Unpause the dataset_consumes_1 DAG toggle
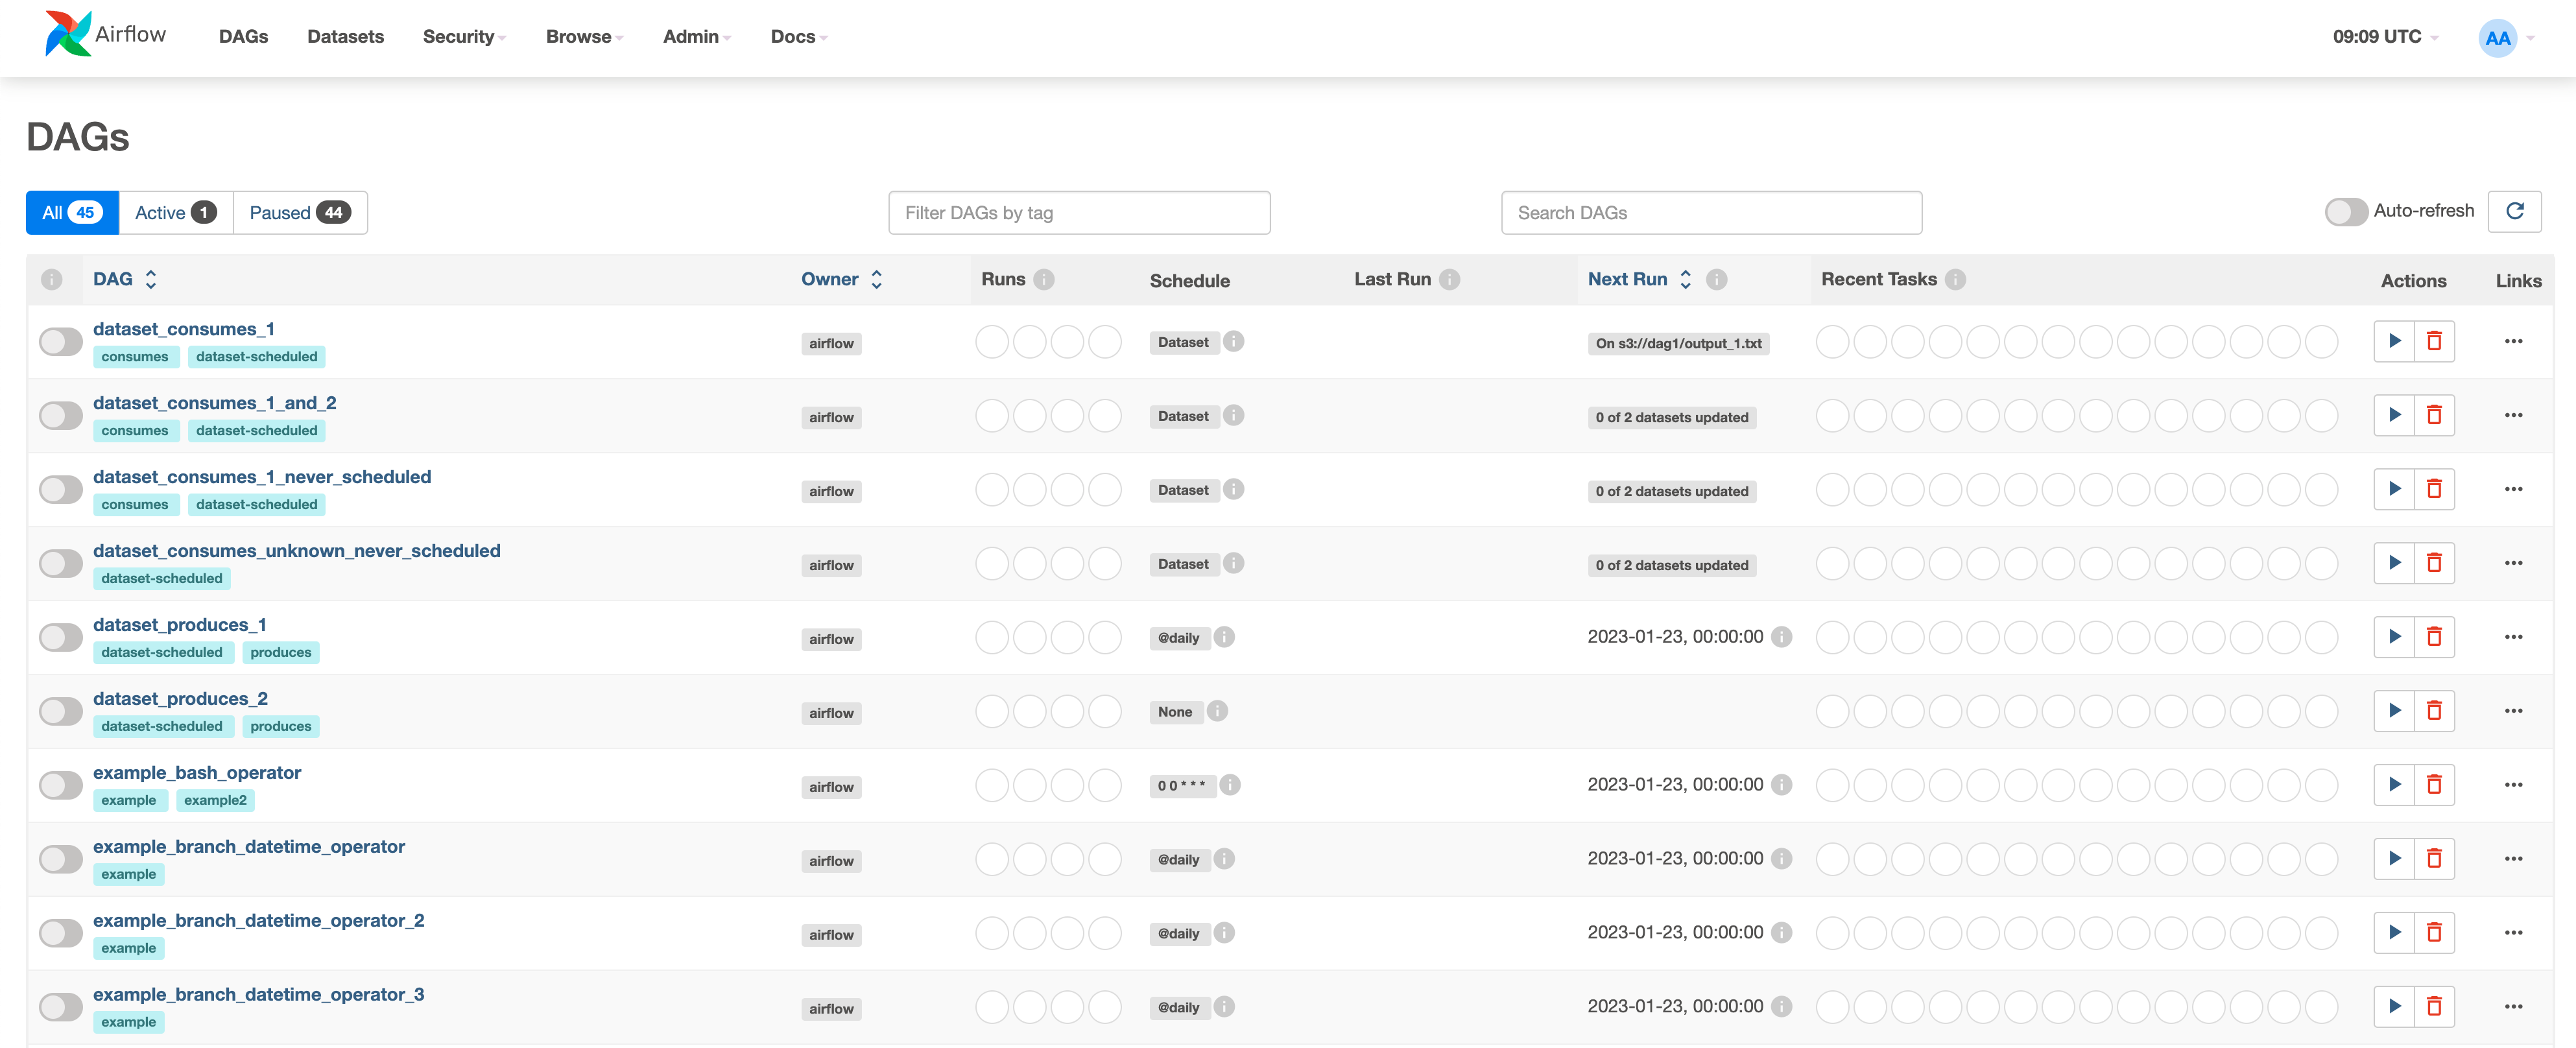Screen dimensions: 2576x1048 60,342
